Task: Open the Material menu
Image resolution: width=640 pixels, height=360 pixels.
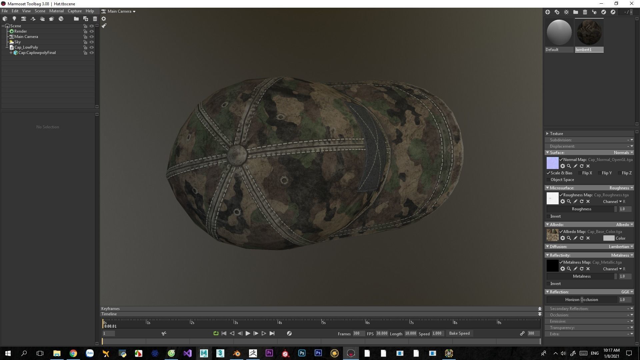Action: (56, 11)
